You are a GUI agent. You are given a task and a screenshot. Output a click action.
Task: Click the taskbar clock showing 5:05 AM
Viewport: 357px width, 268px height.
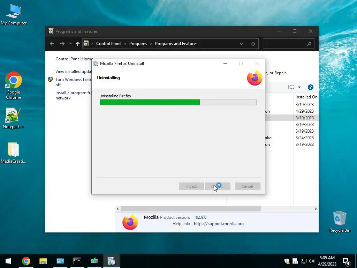click(327, 261)
